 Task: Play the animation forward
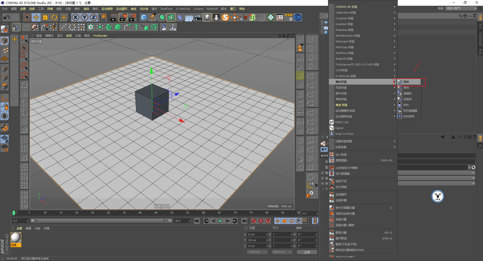(220, 221)
